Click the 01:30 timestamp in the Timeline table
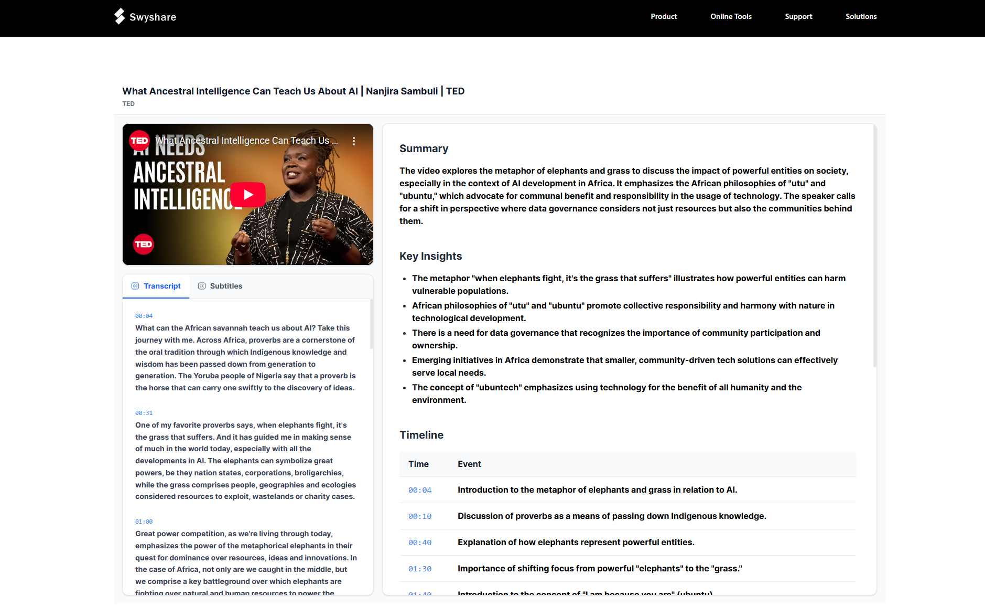This screenshot has height=606, width=985. click(419, 568)
